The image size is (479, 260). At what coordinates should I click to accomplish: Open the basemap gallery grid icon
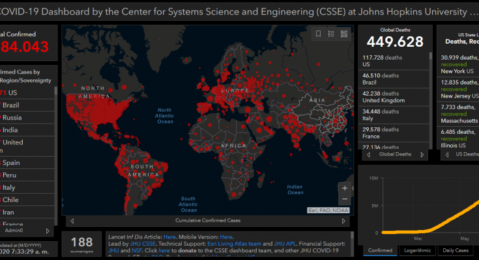[344, 34]
